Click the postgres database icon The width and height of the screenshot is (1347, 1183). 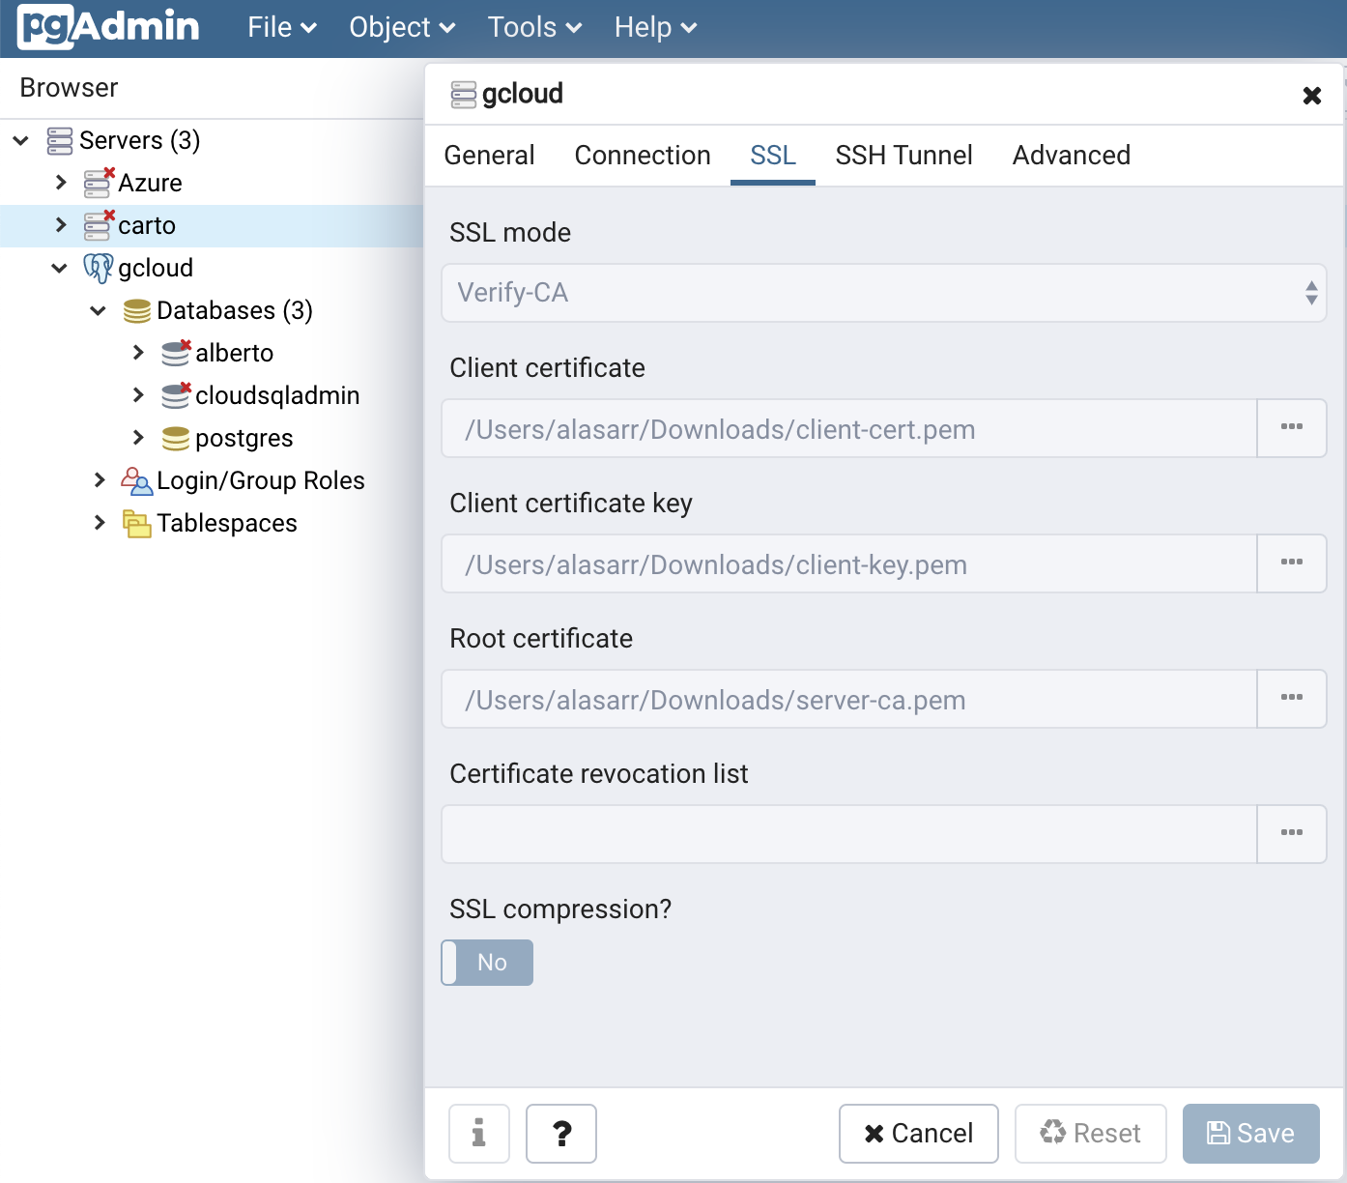pos(176,438)
